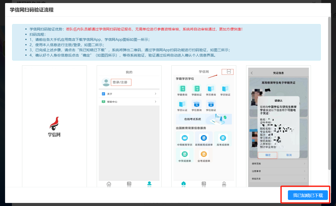Open the 首页 home tab in 学信网 screen
Image resolution: width=336 pixels, height=206 pixels.
pos(184,184)
